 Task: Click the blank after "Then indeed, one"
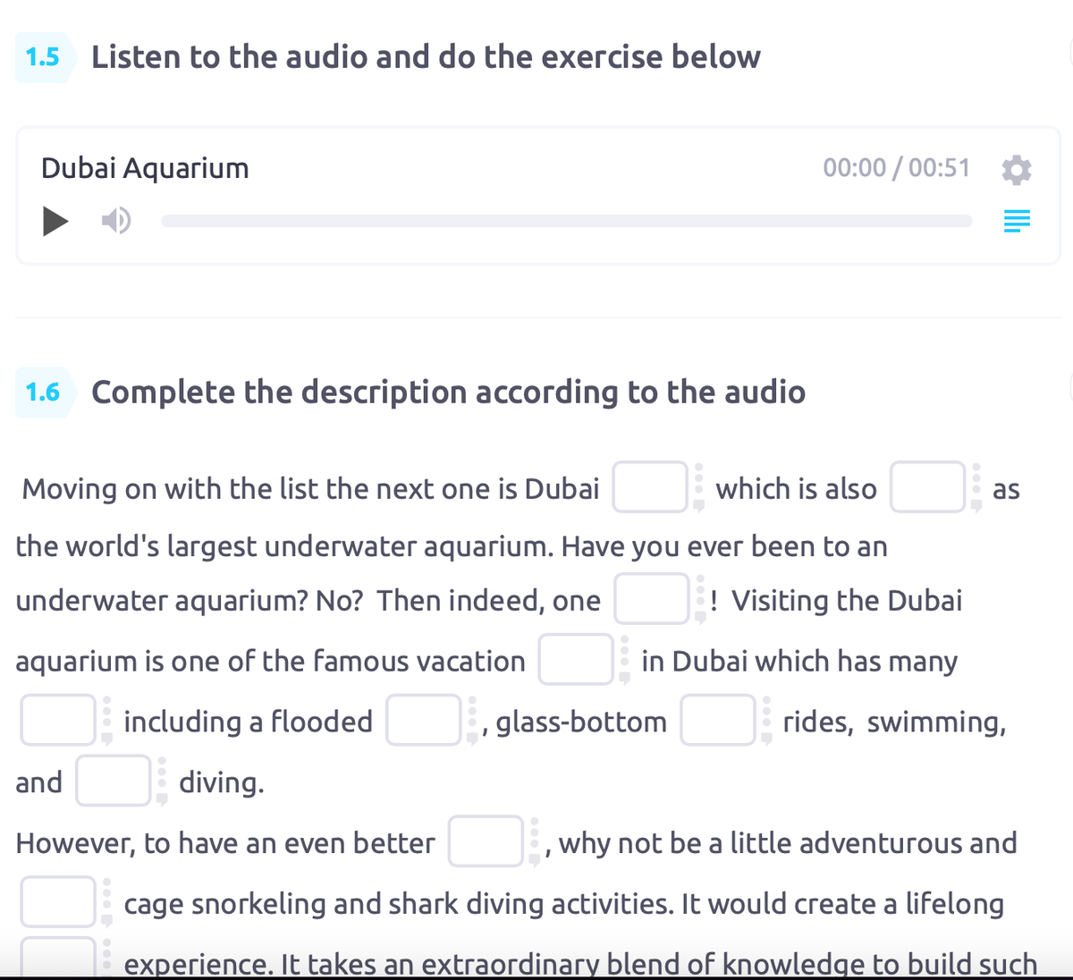651,598
